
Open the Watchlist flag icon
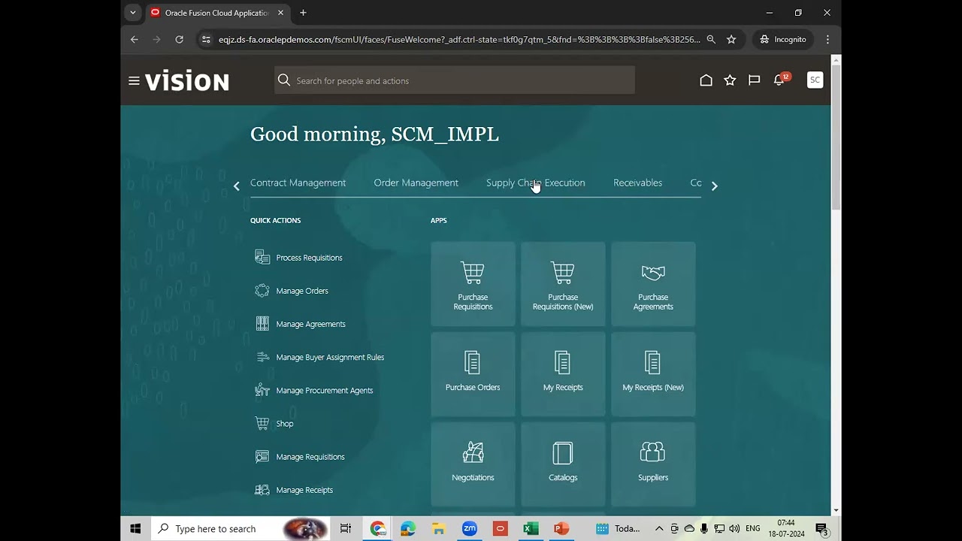tap(754, 80)
